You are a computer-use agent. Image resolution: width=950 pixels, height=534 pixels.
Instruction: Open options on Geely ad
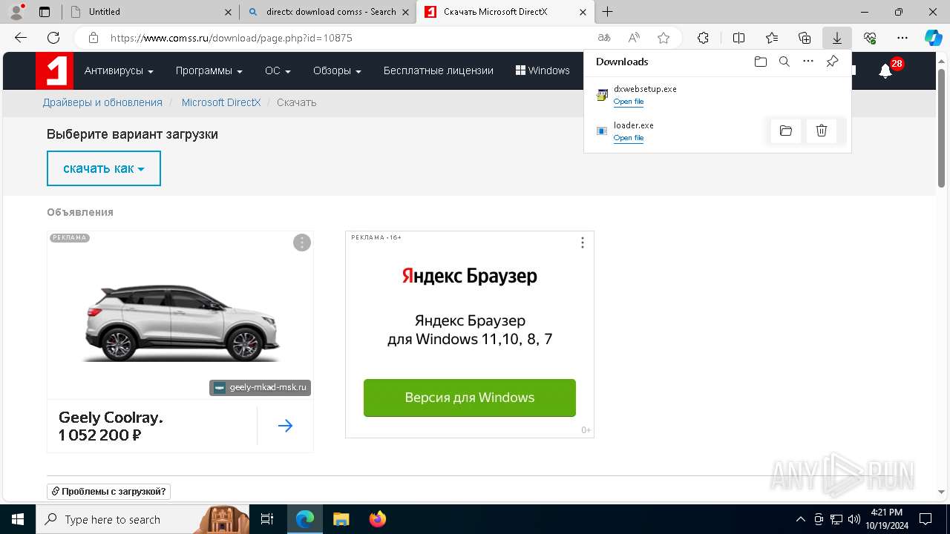click(x=301, y=243)
